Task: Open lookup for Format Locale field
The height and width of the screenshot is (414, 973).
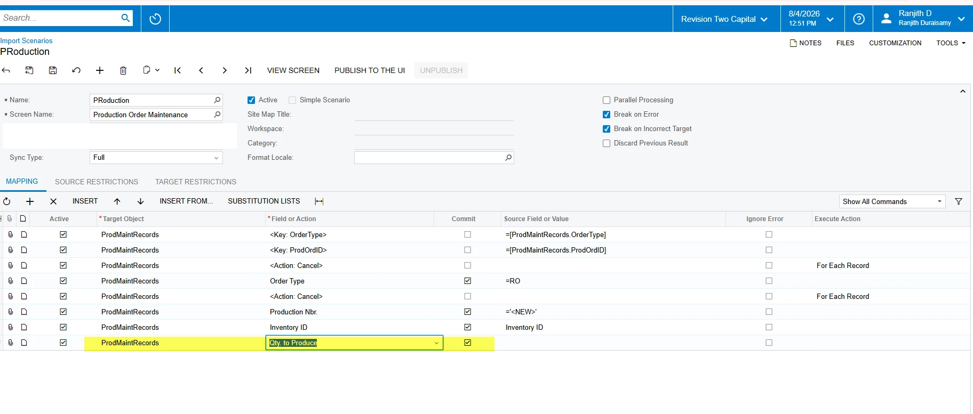Action: click(508, 158)
